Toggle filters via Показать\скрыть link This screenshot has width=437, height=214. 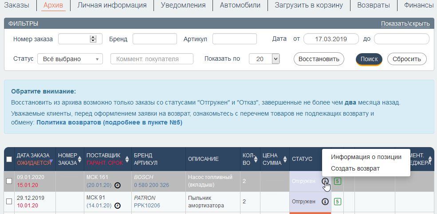pyautogui.click(x=405, y=23)
